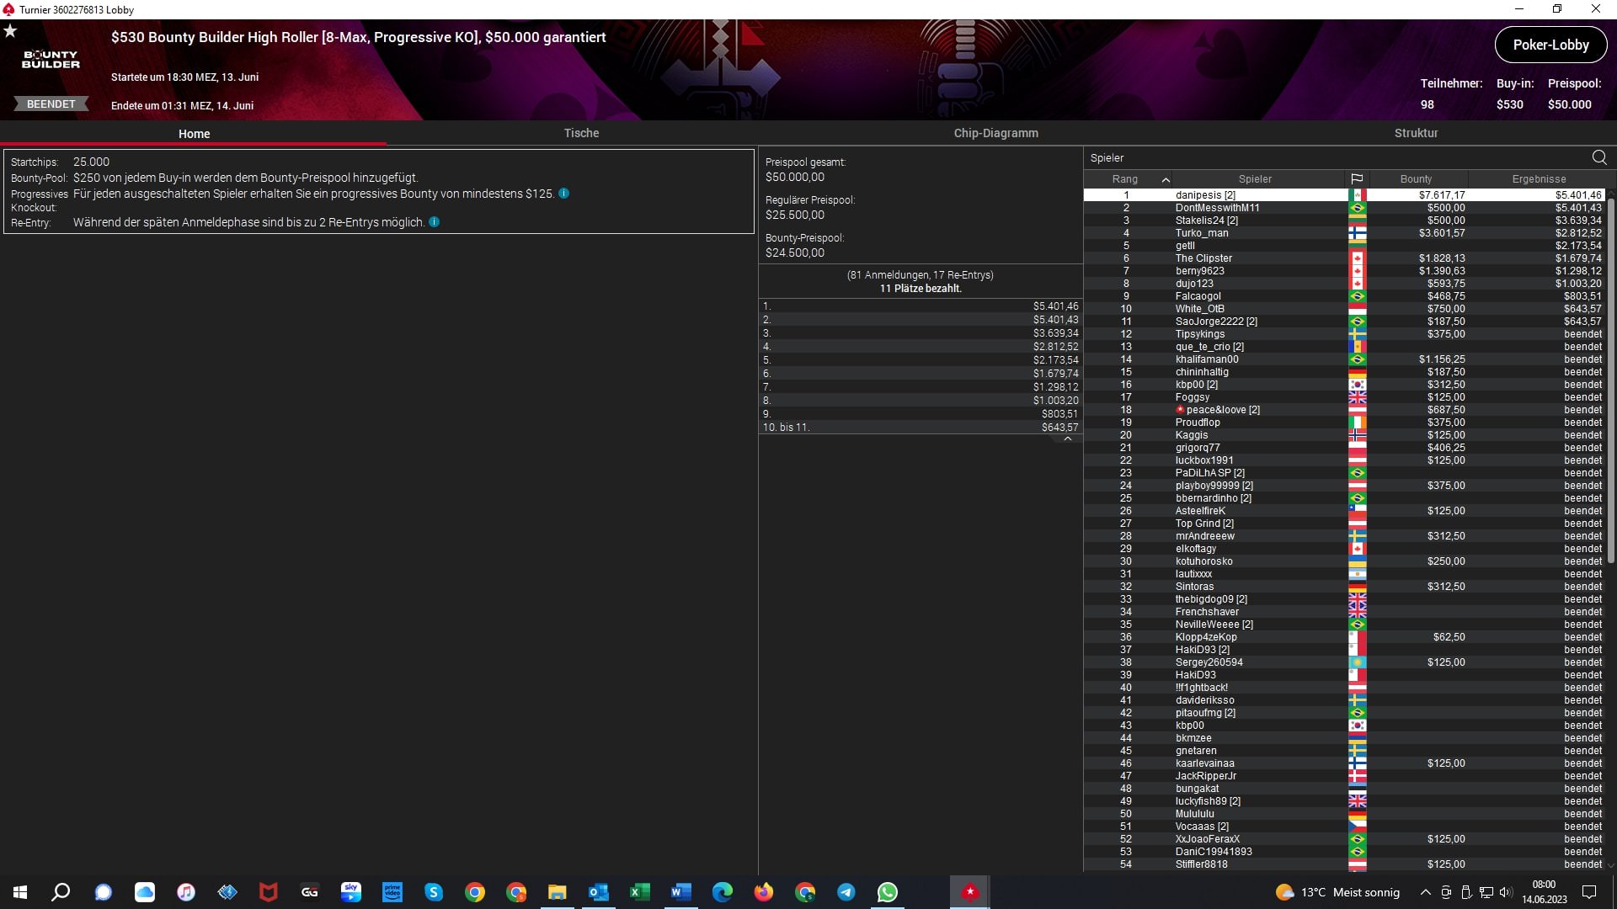The width and height of the screenshot is (1617, 909).
Task: Collapse the payout list chevron
Action: 1067,439
